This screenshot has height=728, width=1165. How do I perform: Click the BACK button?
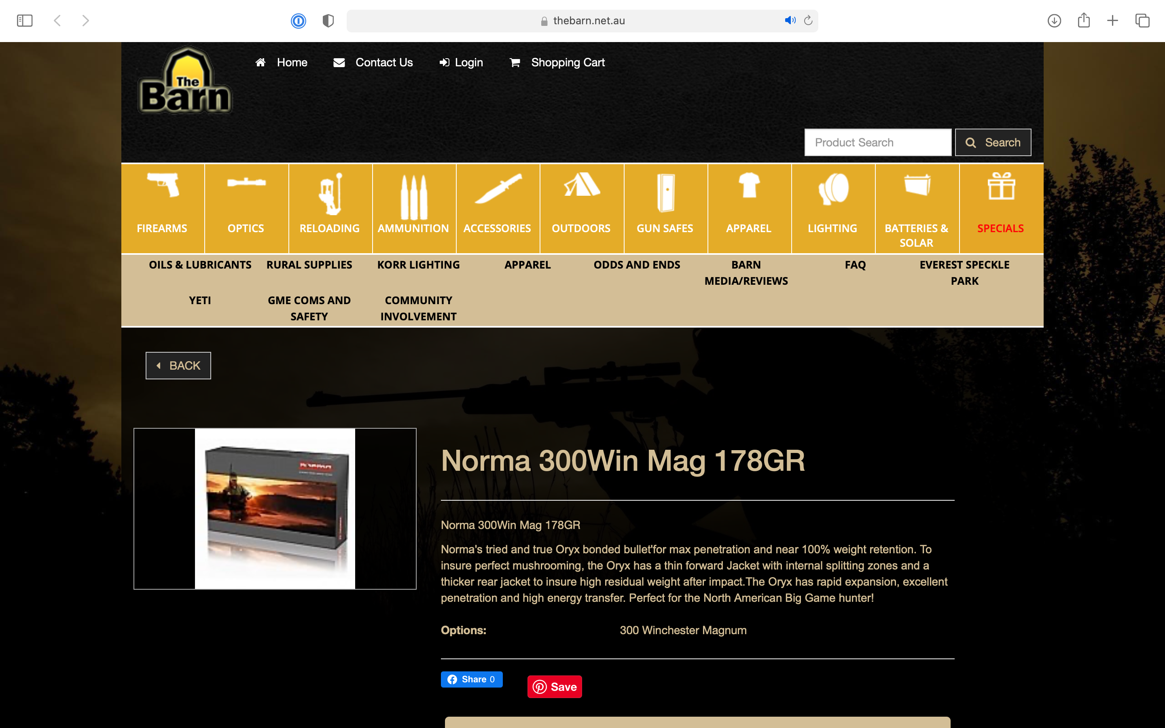pos(178,366)
